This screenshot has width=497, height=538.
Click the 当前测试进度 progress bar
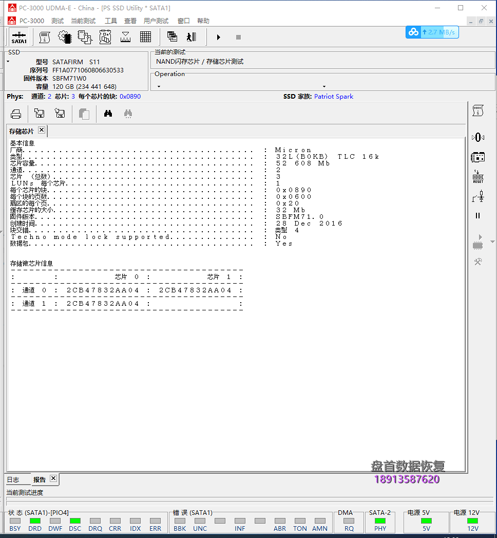coord(250,499)
